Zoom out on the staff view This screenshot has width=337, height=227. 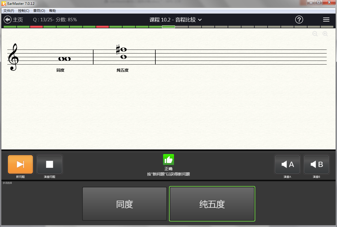(315, 34)
